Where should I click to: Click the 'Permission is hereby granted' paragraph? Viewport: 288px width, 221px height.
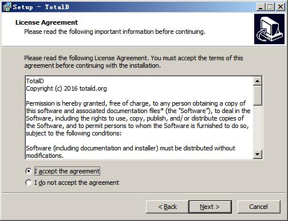(138, 118)
